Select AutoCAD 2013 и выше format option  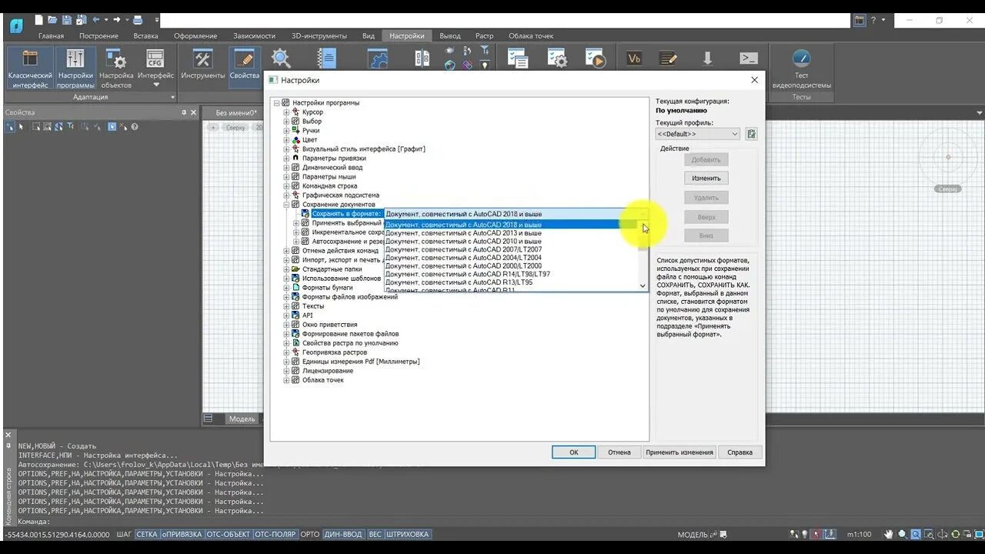511,233
